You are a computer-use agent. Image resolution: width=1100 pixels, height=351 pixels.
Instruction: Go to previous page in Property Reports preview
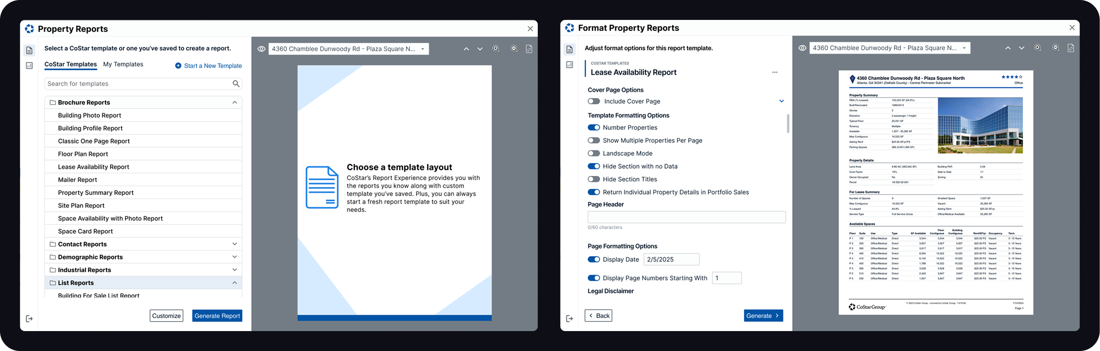(466, 49)
